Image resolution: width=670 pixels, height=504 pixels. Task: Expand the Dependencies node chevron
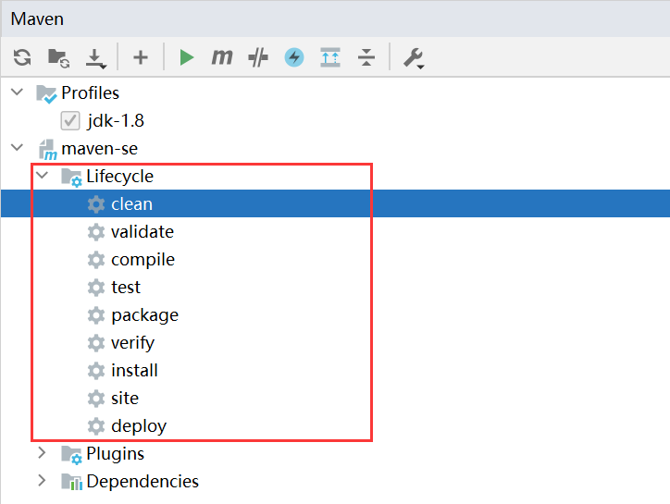[x=42, y=481]
